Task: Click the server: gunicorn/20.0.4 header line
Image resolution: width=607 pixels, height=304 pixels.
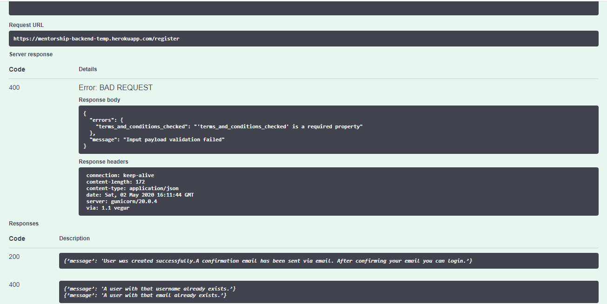Action: [x=121, y=201]
